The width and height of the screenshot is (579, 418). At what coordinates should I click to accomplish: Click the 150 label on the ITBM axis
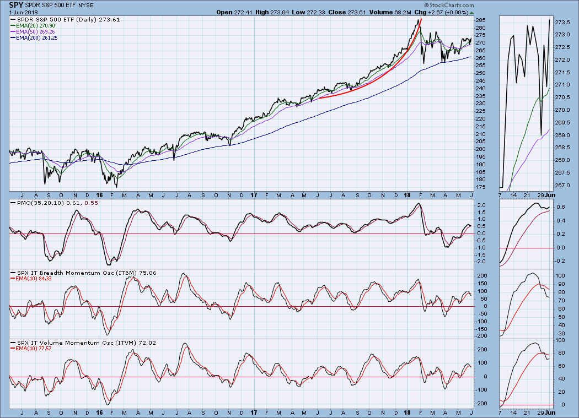click(482, 283)
